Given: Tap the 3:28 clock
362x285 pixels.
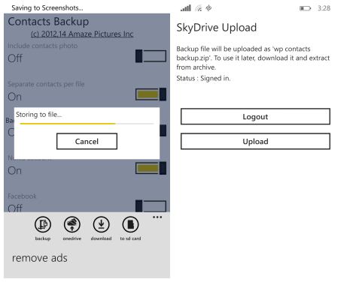Looking at the screenshot, I should point(324,8).
